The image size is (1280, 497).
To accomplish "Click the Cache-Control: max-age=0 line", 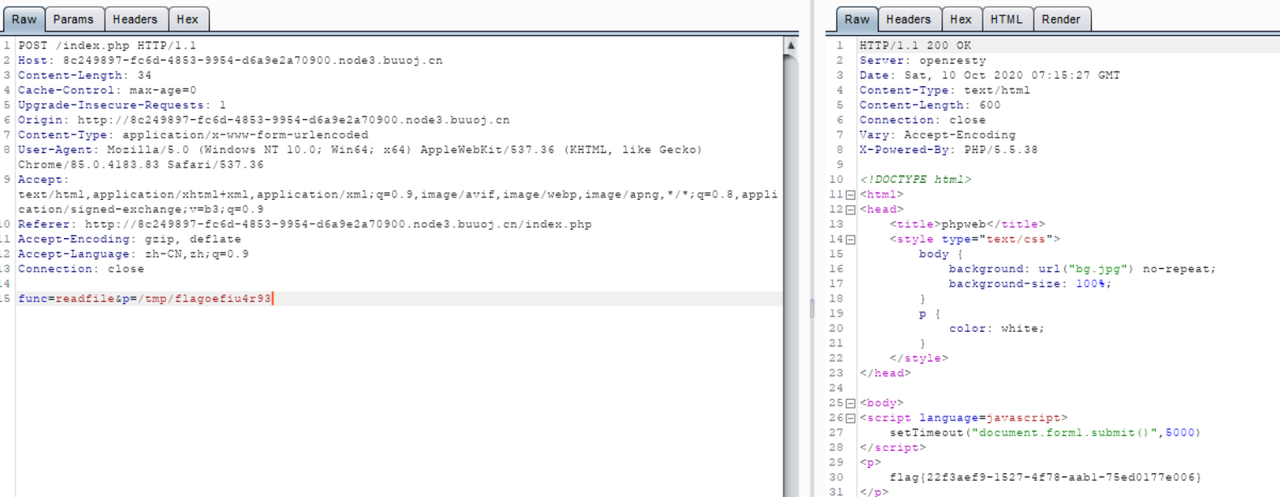I will tap(107, 90).
